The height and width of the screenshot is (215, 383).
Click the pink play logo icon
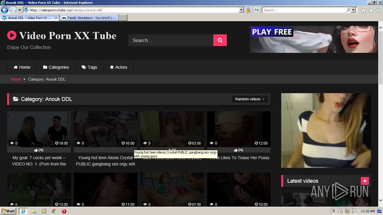(12, 35)
